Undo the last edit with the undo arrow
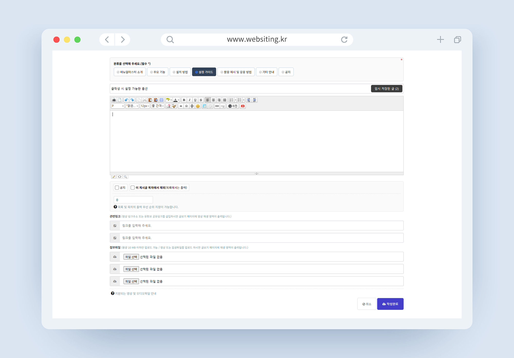Image resolution: width=514 pixels, height=358 pixels. click(126, 100)
